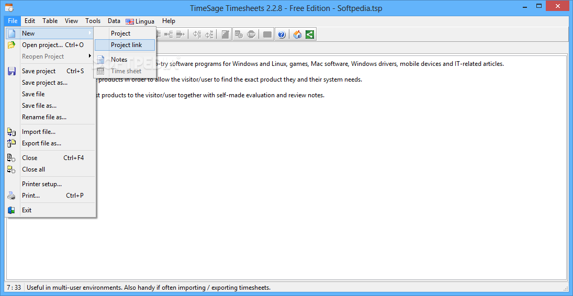Expand the Reopen Project submenu
Viewport: 573px width, 296px height.
pyautogui.click(x=50, y=56)
